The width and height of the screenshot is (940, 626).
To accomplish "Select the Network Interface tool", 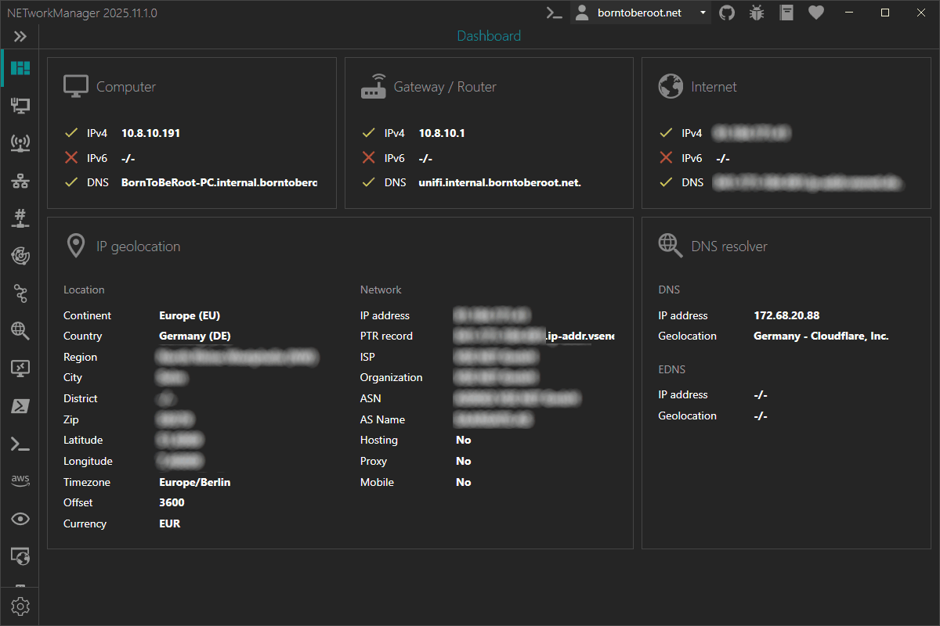I will point(20,105).
